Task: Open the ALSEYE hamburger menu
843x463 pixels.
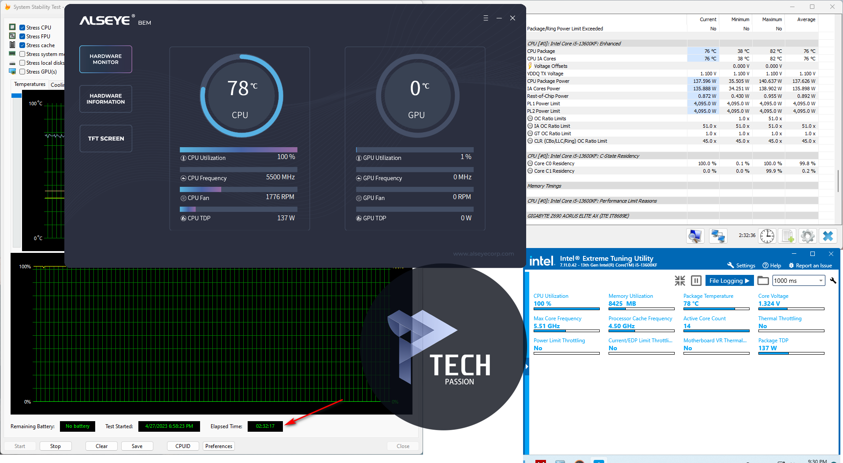Action: pyautogui.click(x=486, y=18)
